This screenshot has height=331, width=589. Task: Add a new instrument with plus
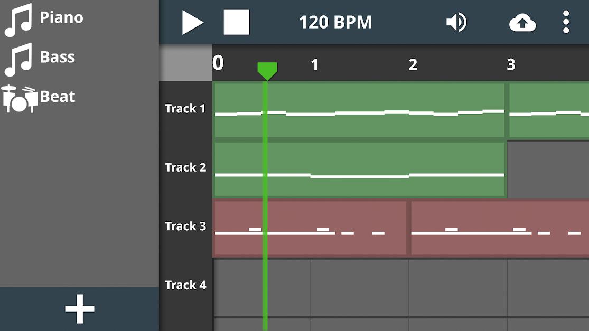(80, 309)
